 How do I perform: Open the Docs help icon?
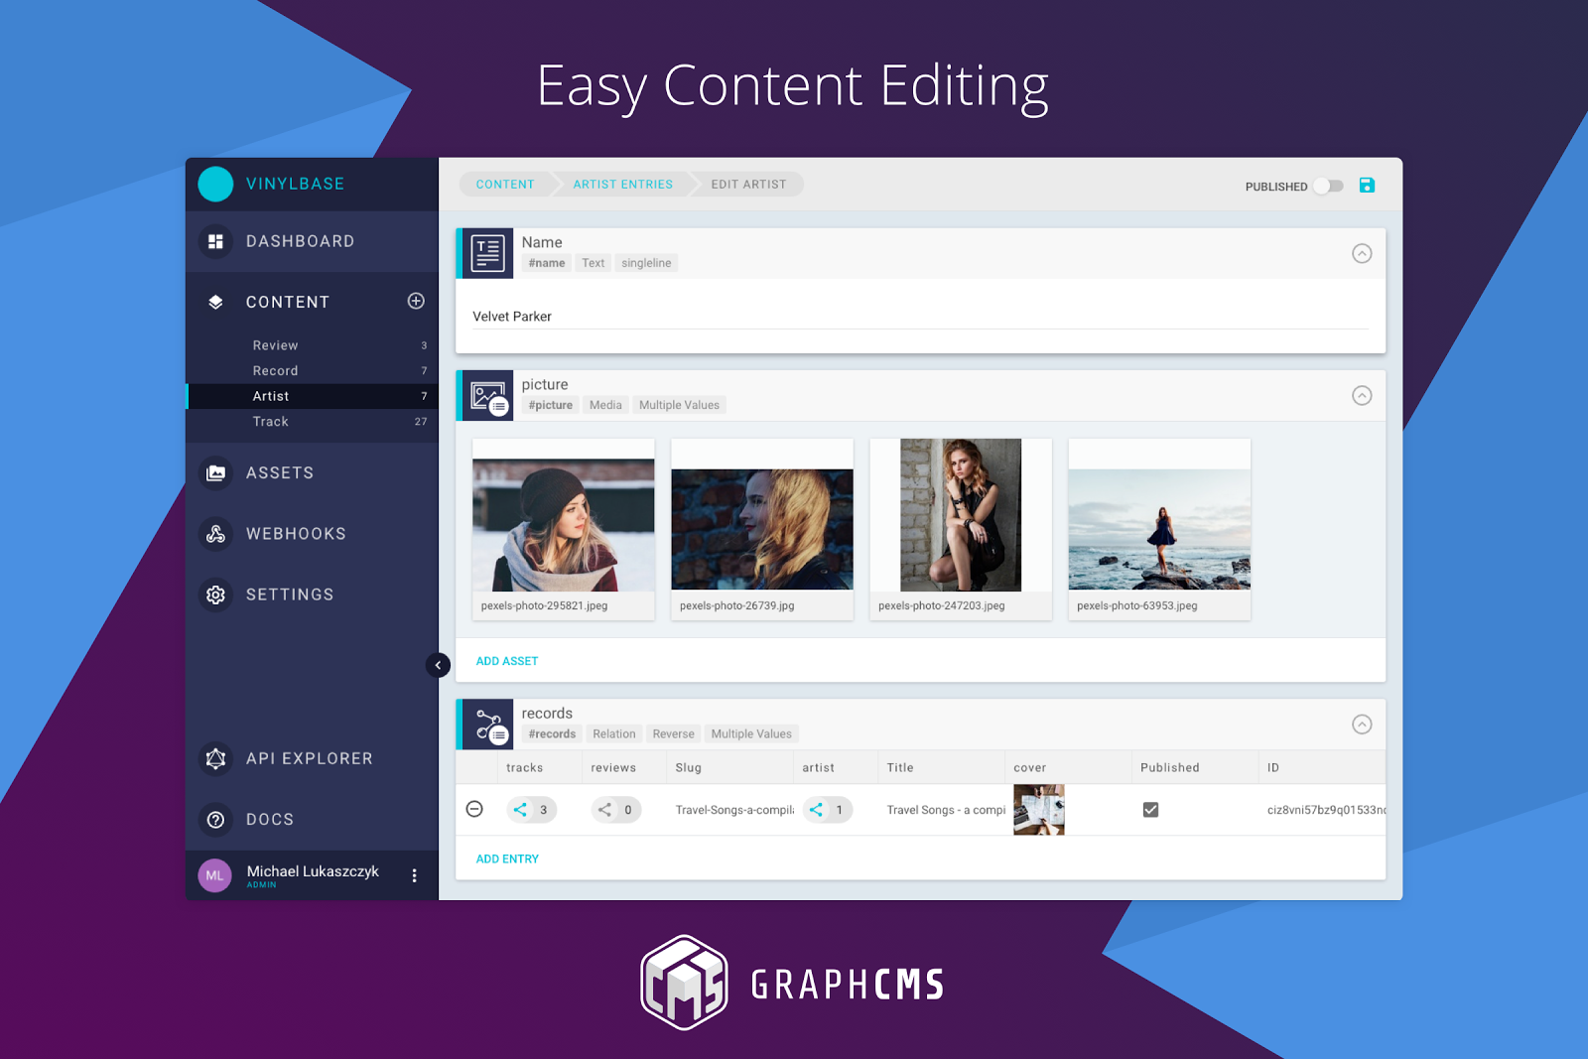(215, 820)
